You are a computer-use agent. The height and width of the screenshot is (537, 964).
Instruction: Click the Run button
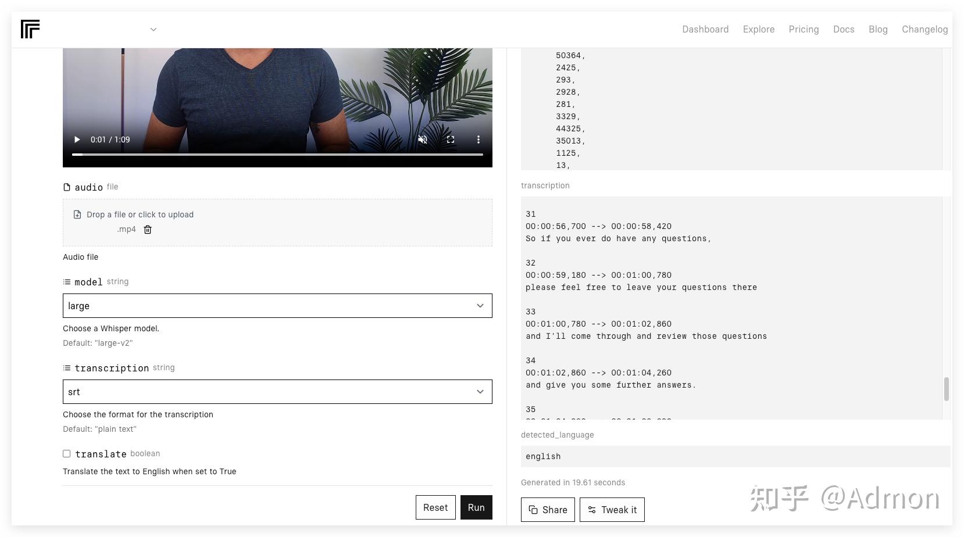pos(476,507)
